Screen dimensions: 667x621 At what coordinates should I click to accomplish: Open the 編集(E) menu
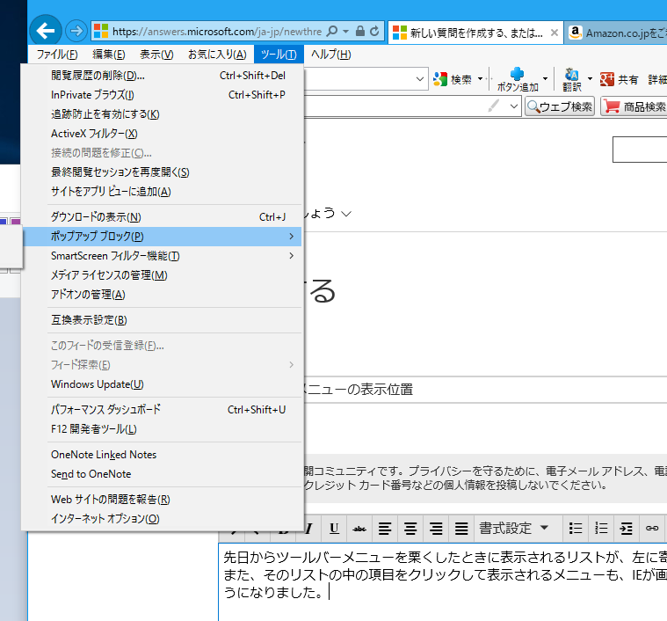pyautogui.click(x=109, y=55)
